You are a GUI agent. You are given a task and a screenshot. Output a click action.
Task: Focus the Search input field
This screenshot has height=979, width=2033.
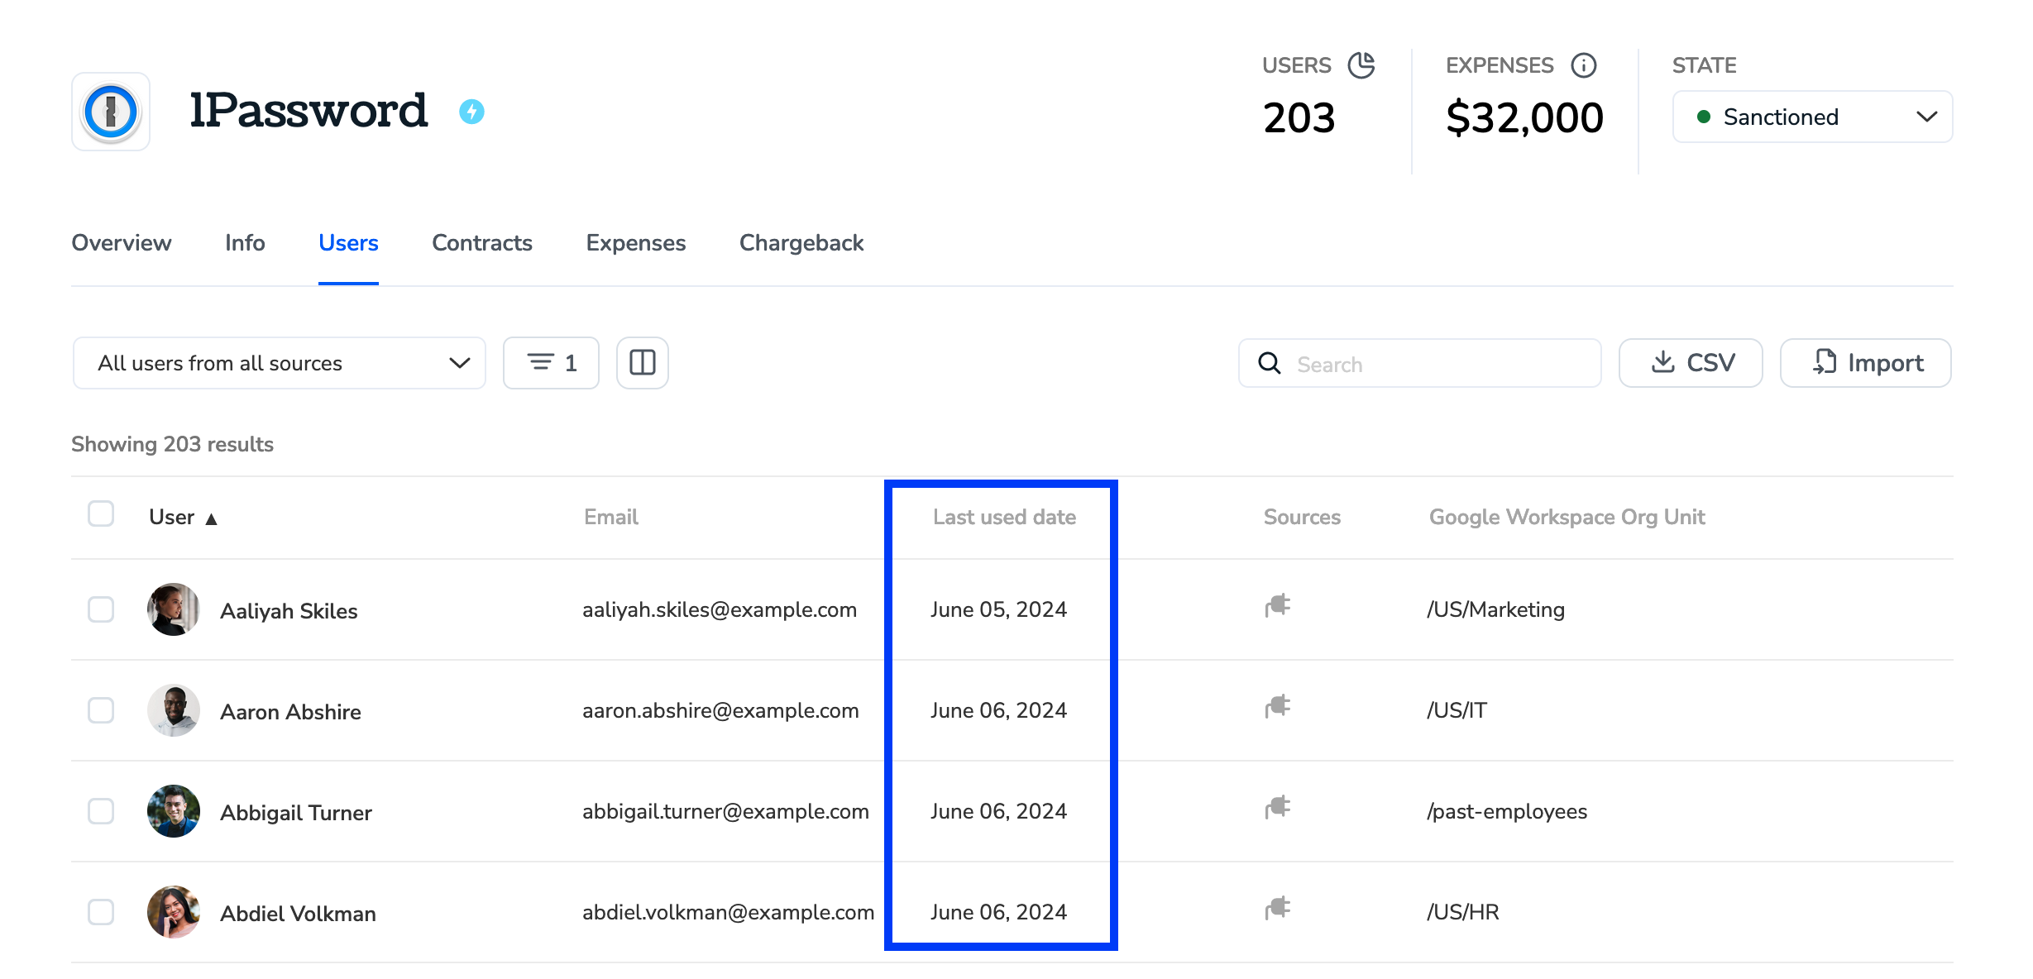1420,363
